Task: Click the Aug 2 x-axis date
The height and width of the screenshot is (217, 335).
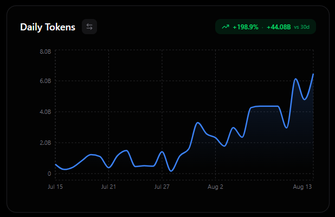Action: pyautogui.click(x=215, y=187)
